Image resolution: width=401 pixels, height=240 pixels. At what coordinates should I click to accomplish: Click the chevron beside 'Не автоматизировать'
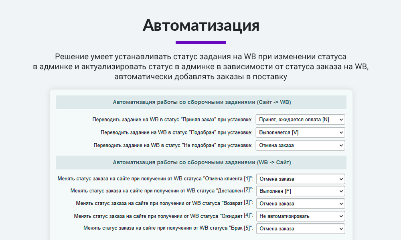tap(341, 216)
